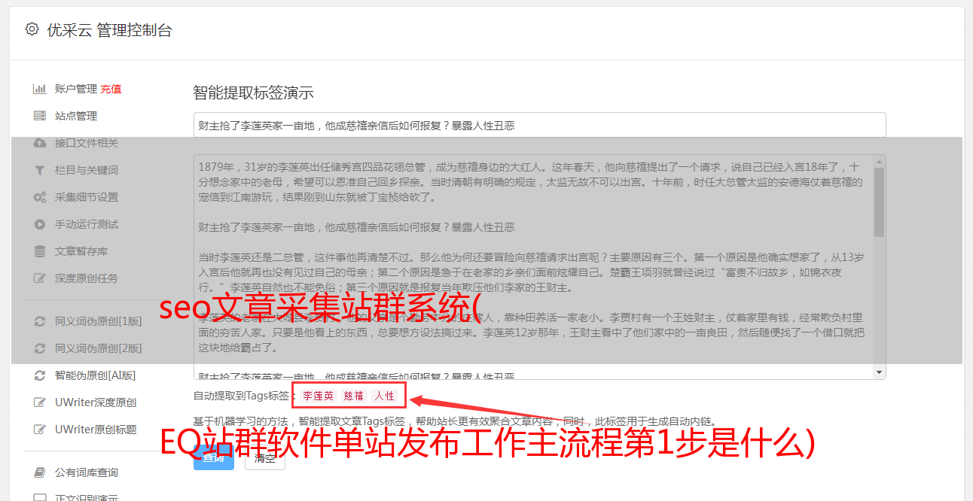The image size is (973, 501).
Task: Click the 深度原创任务 edit pencil icon
Action: tap(40, 278)
